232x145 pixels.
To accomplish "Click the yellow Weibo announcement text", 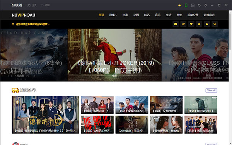I will point(32,24).
